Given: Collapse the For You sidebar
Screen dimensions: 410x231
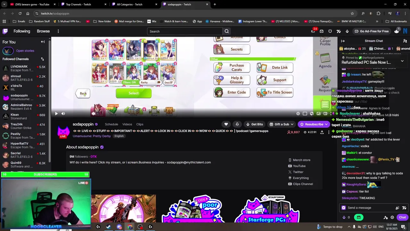Looking at the screenshot, I should (43, 42).
